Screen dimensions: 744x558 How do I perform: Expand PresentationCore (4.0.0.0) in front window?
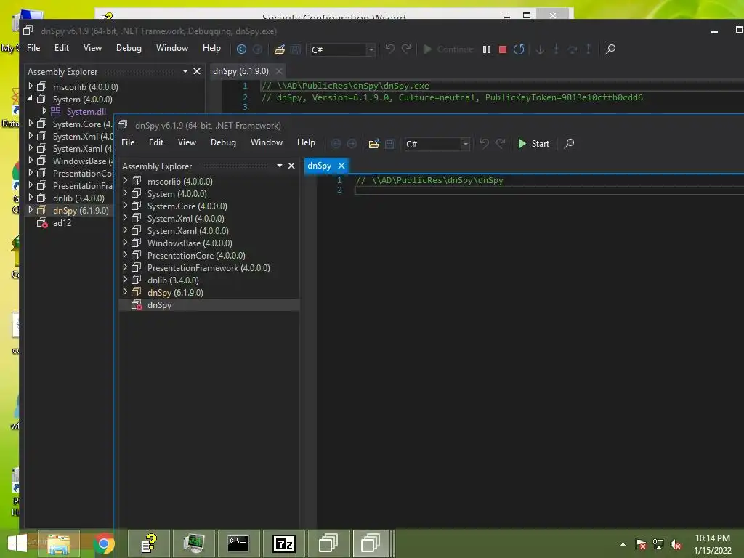coord(125,255)
